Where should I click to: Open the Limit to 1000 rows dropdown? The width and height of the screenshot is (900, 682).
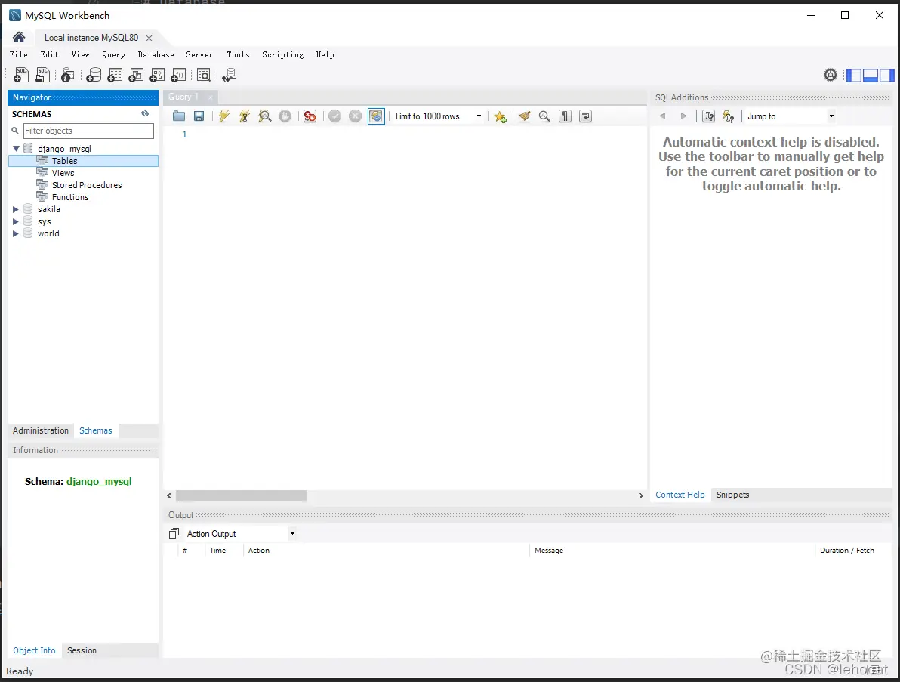click(x=479, y=116)
